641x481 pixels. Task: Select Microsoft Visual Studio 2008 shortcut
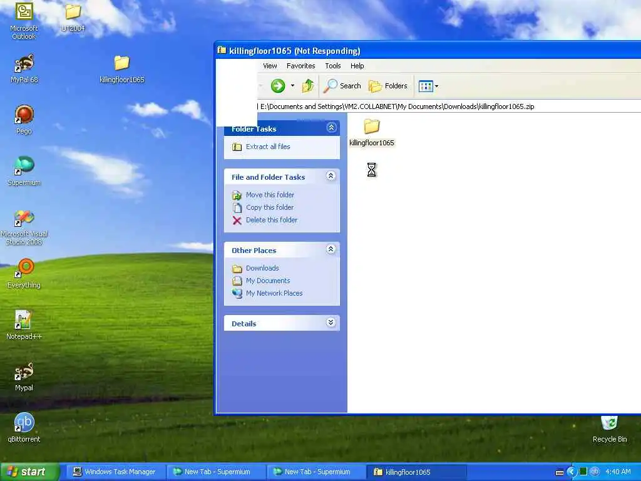(x=24, y=227)
